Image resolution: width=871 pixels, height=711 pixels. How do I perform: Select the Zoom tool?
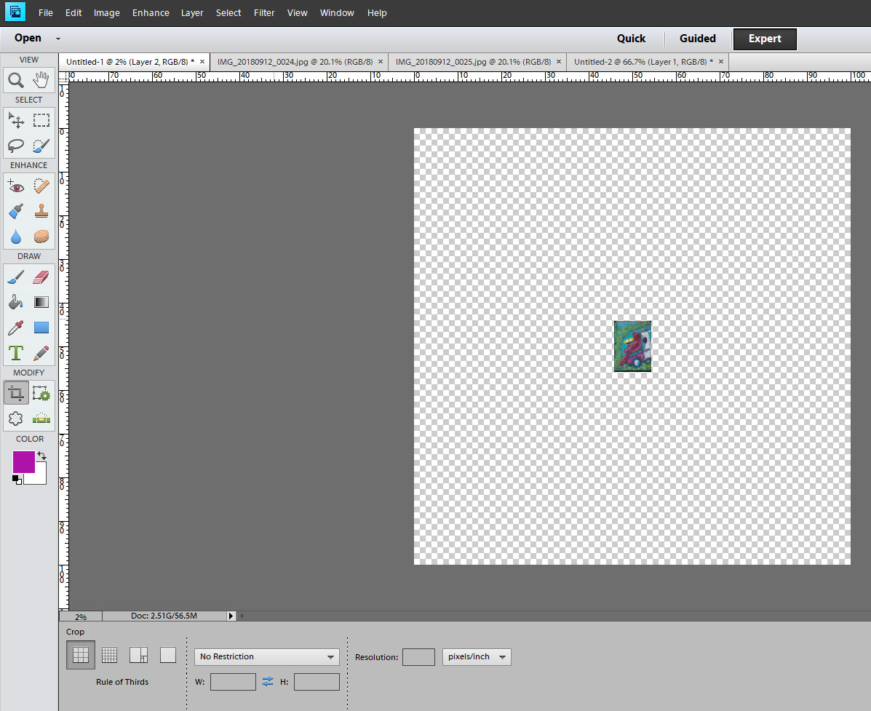(x=16, y=80)
